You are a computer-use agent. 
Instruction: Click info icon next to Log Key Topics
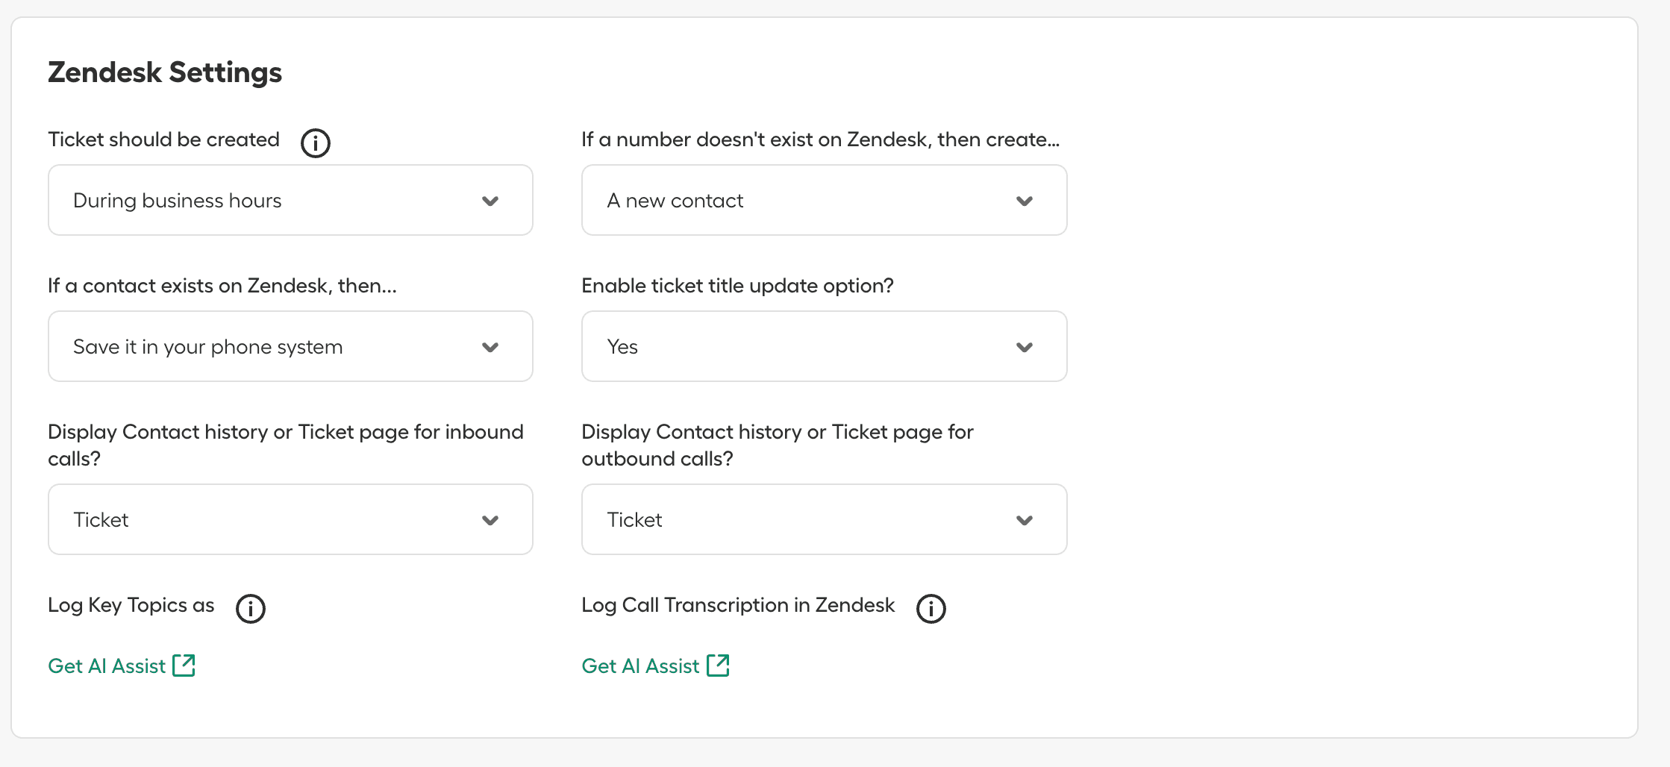click(251, 608)
